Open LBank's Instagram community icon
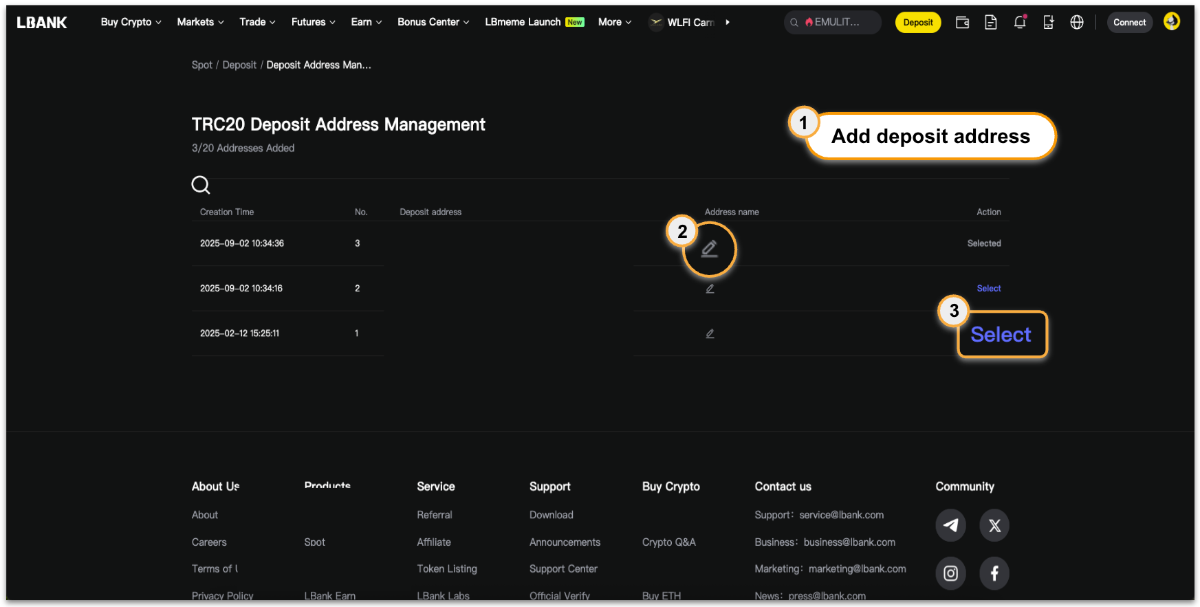1200x607 pixels. (950, 573)
